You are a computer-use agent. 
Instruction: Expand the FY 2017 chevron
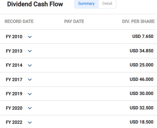[x=30, y=80]
